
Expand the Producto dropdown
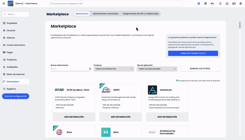coord(114,69)
